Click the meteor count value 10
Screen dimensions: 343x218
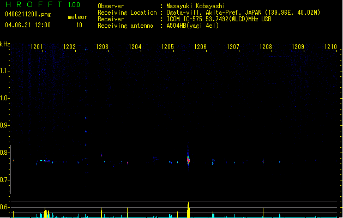pos(79,25)
